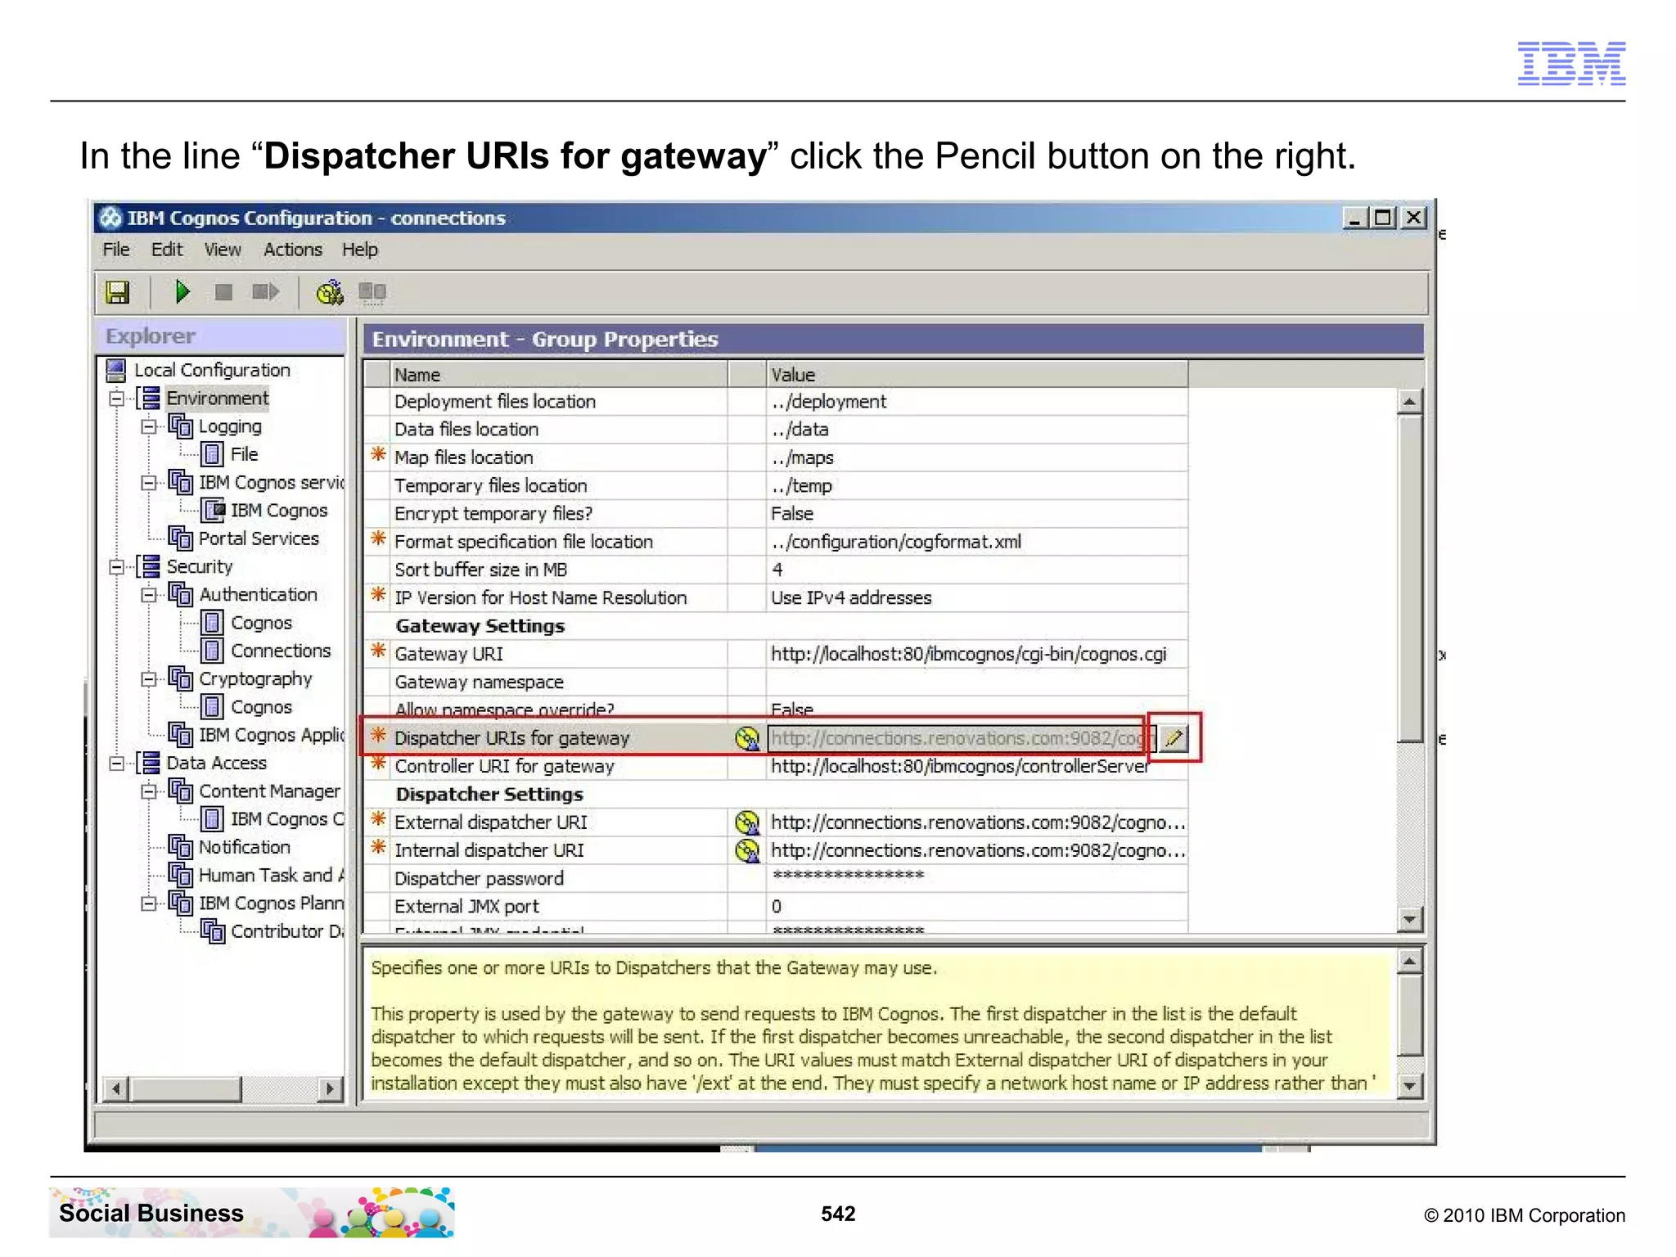Viewport: 1676px width, 1257px height.
Task: Click the description pane scroll up arrow
Action: click(1409, 962)
